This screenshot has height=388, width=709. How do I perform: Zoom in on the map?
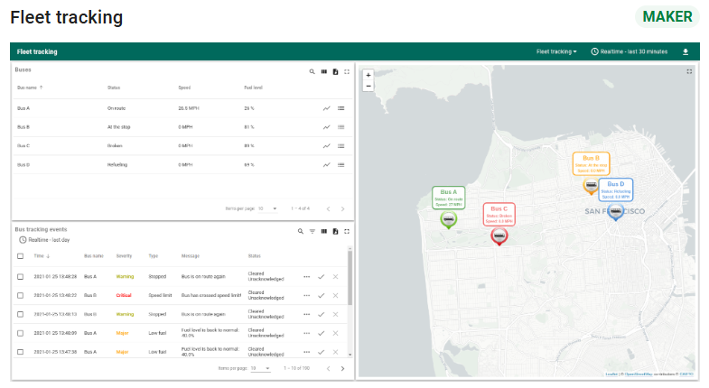click(368, 75)
